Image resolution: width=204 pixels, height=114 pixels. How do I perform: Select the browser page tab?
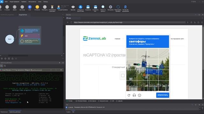[x=73, y=18]
